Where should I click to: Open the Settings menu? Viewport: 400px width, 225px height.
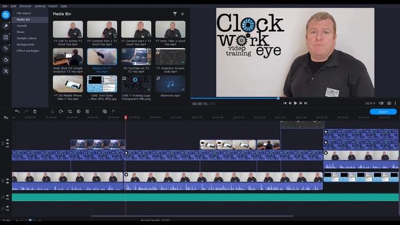[x=40, y=6]
